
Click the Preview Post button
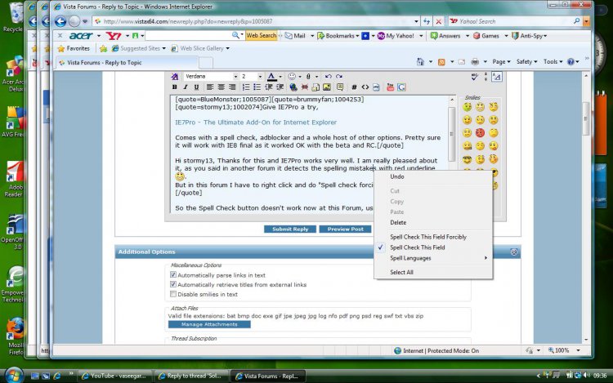345,229
